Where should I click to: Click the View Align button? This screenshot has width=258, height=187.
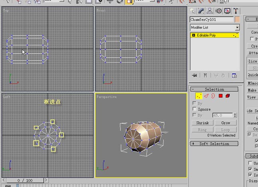253,97
